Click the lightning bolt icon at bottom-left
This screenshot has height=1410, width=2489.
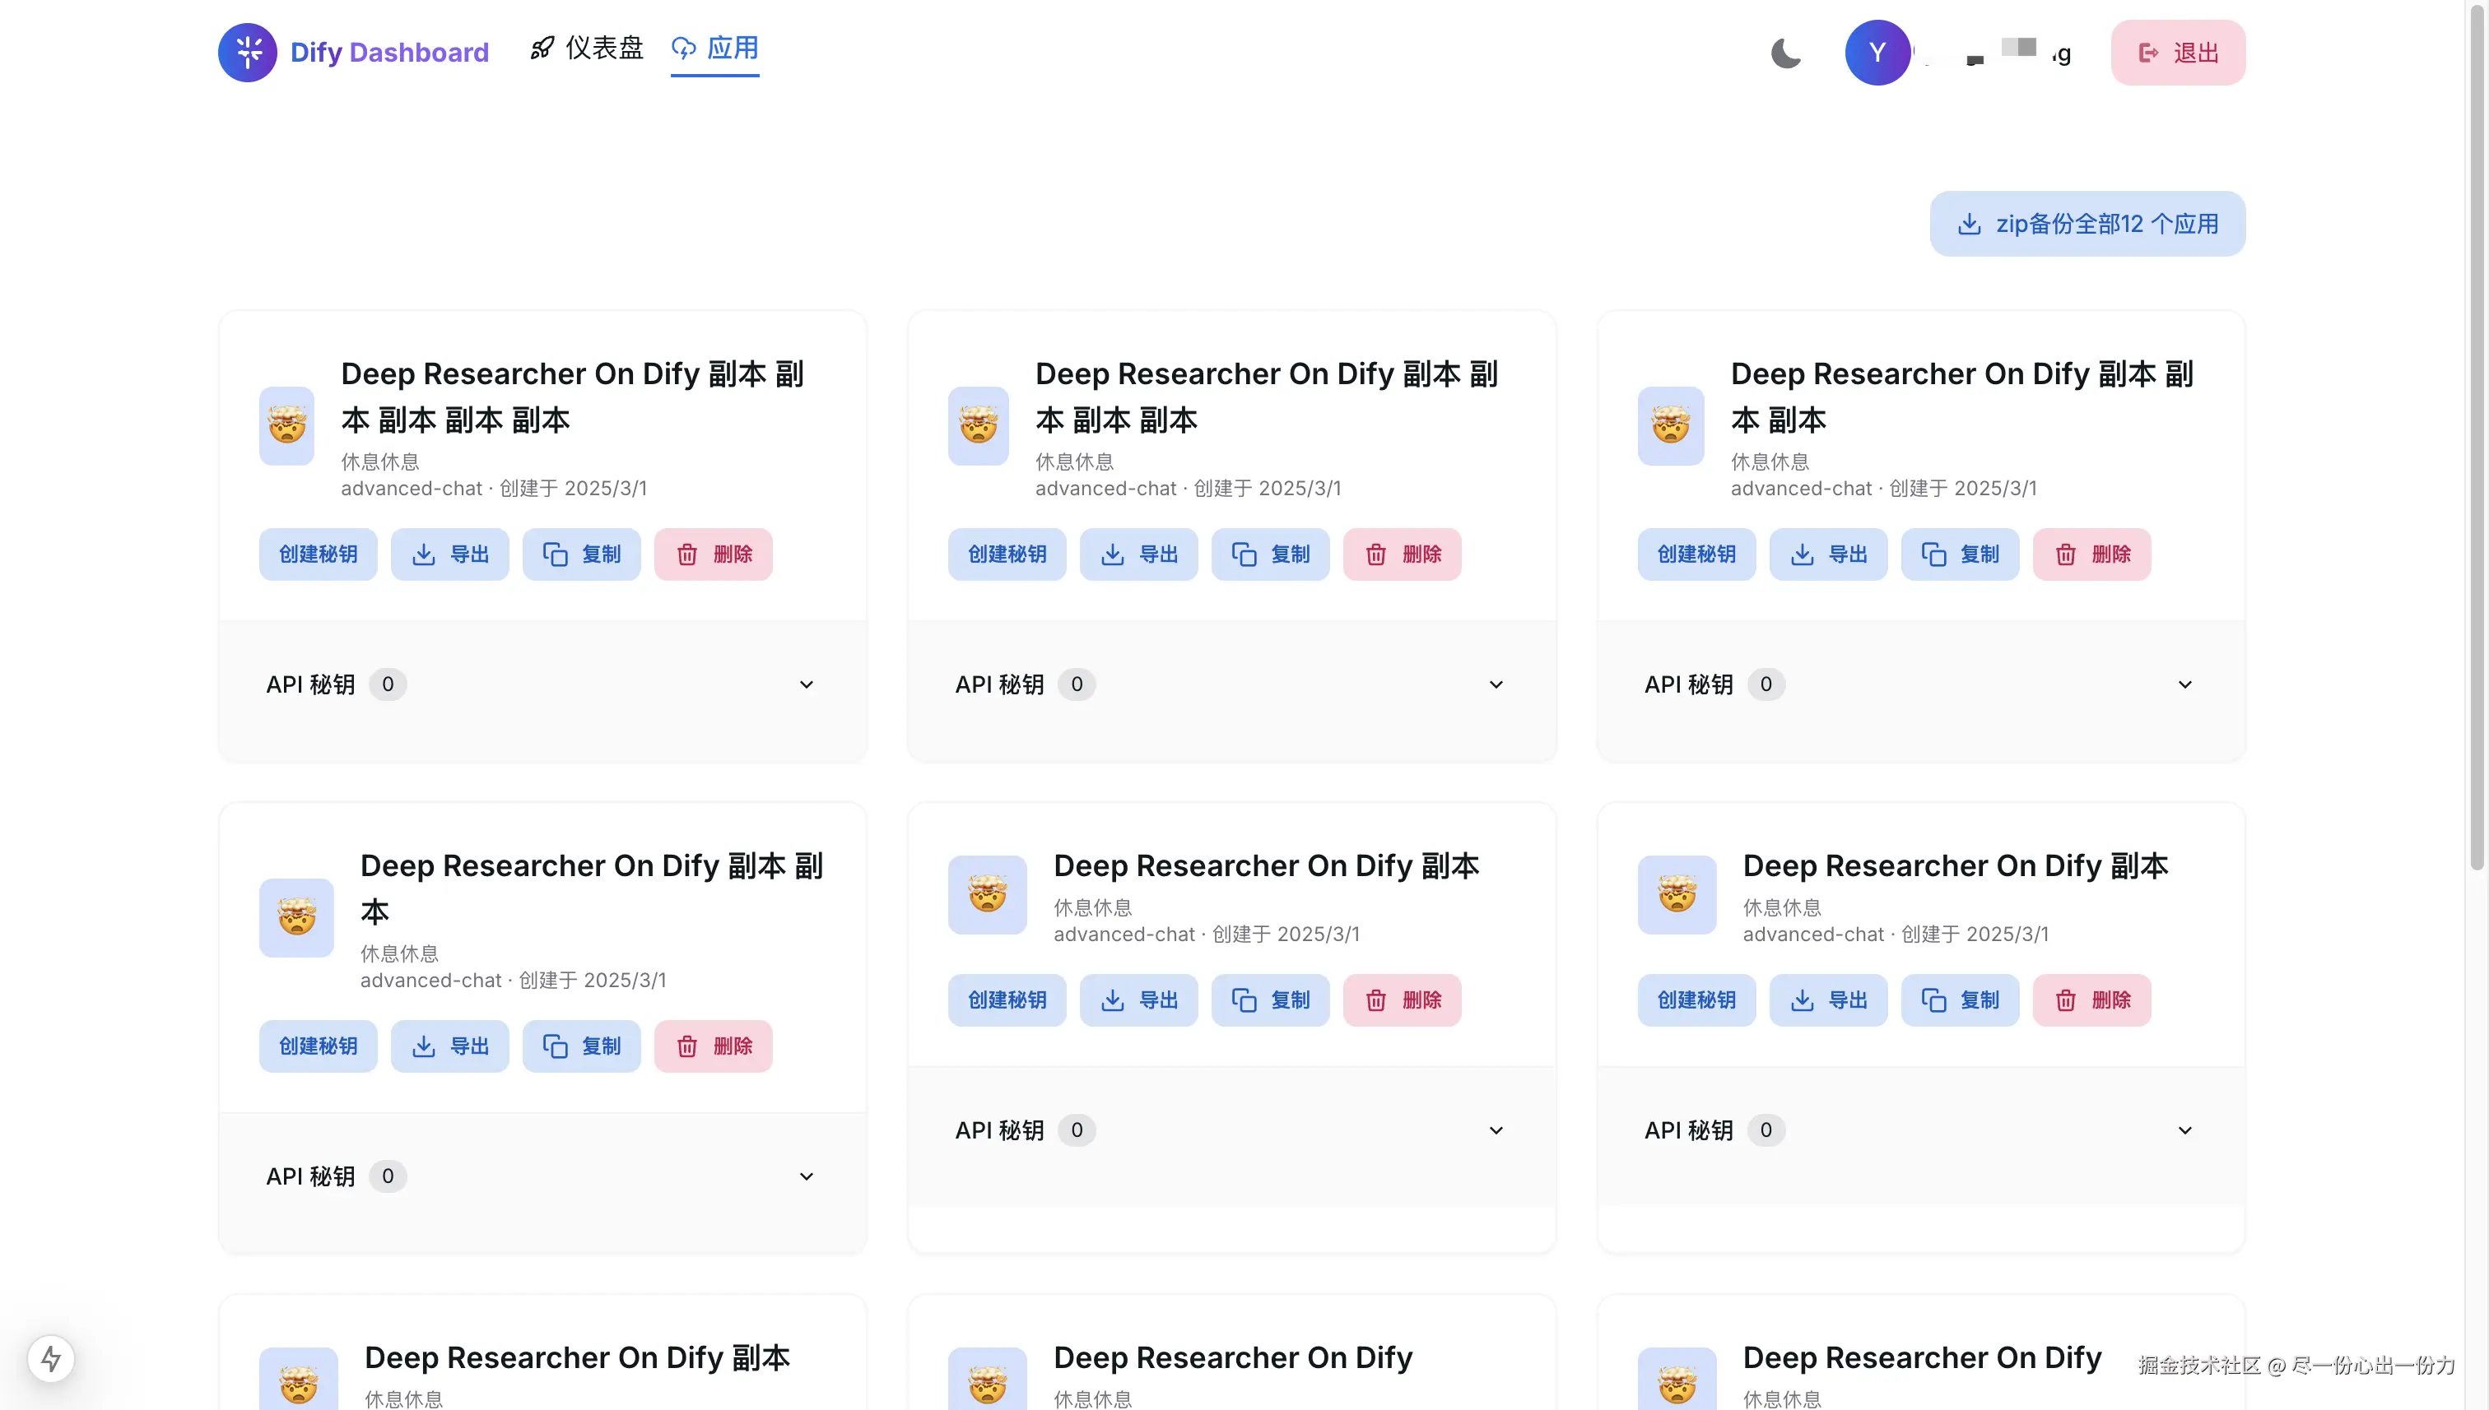click(51, 1357)
